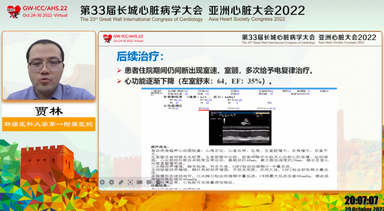The image size is (384, 211).
Task: Click the red-underlined EF value in echo report
Action: point(204,108)
